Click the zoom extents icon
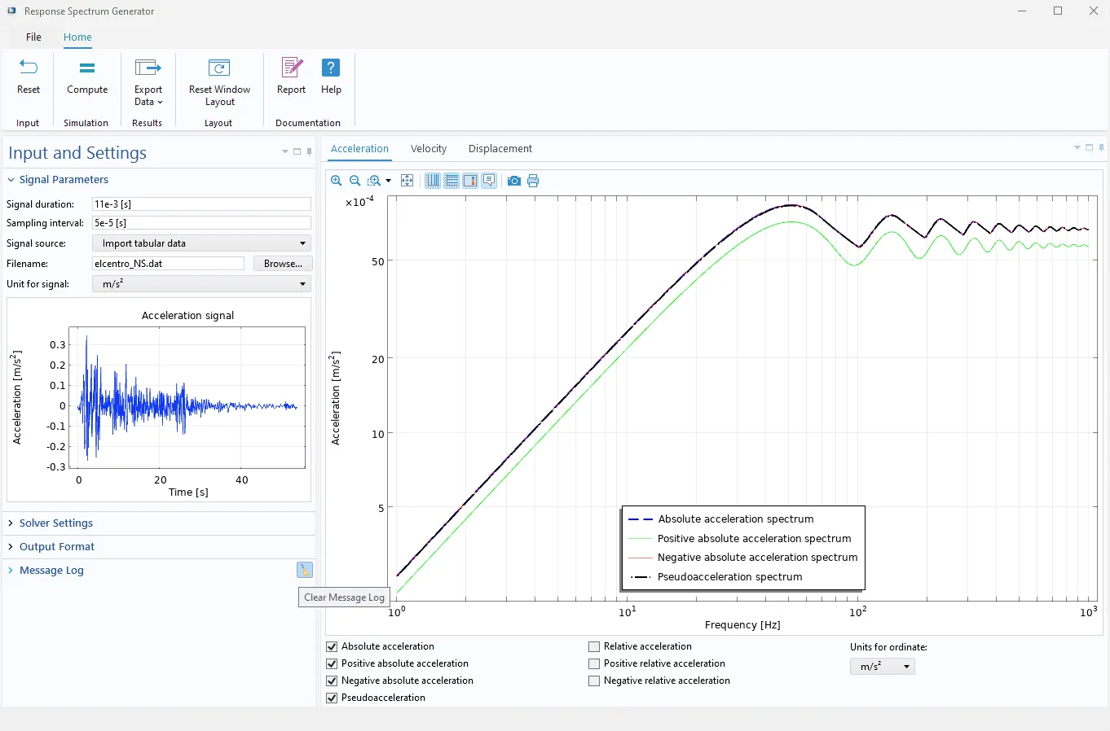The image size is (1110, 731). pyautogui.click(x=407, y=181)
